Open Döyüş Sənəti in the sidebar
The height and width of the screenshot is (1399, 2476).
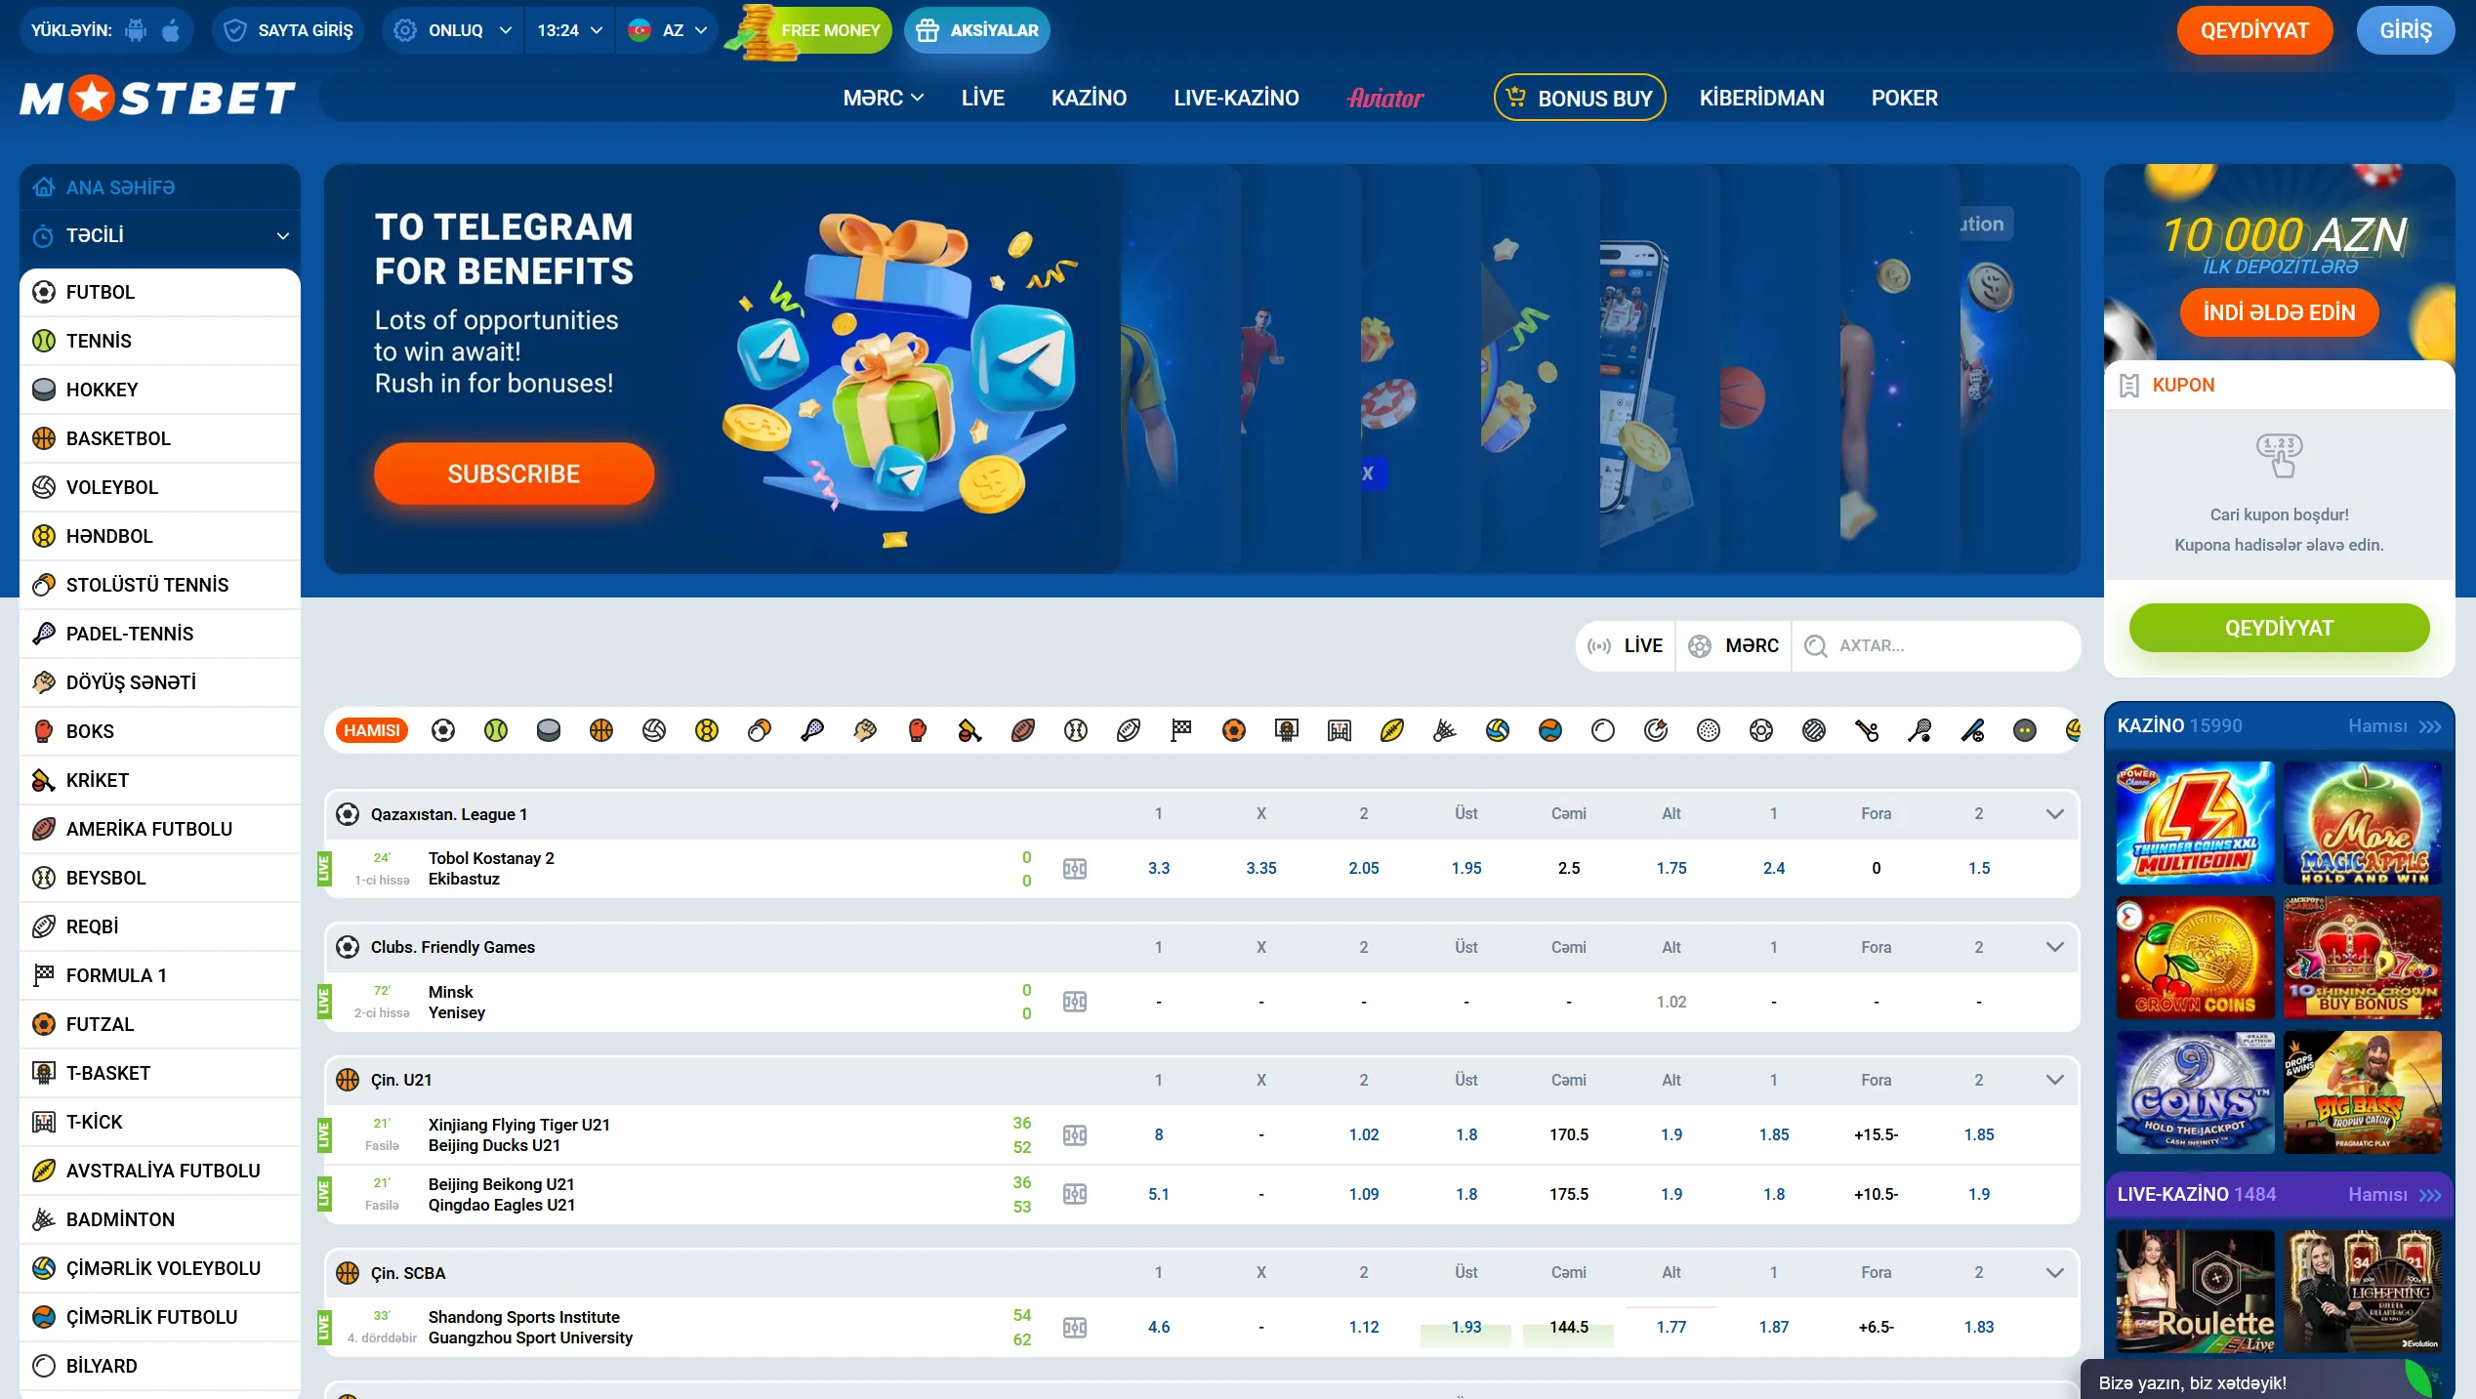pyautogui.click(x=160, y=682)
